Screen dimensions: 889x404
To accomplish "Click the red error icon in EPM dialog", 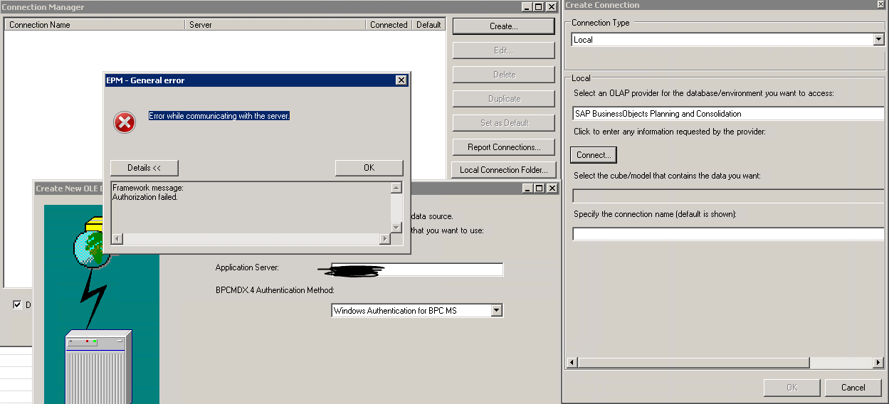I will point(125,123).
